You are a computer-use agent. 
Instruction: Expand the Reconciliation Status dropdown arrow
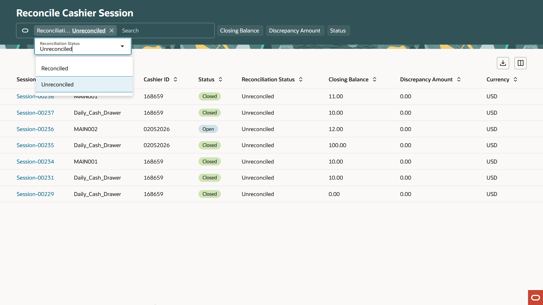122,46
